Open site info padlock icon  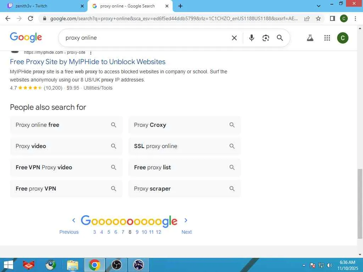[45, 18]
